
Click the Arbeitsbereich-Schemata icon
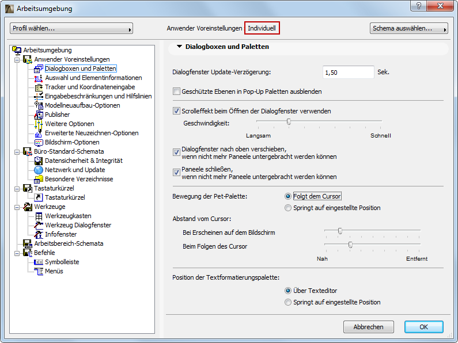28,243
